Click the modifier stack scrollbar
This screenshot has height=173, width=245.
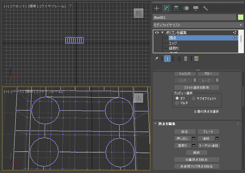click(x=241, y=39)
